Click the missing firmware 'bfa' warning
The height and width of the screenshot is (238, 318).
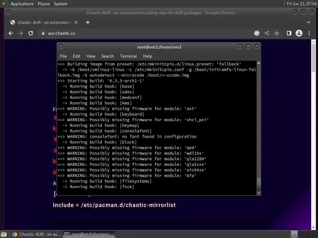(127, 175)
